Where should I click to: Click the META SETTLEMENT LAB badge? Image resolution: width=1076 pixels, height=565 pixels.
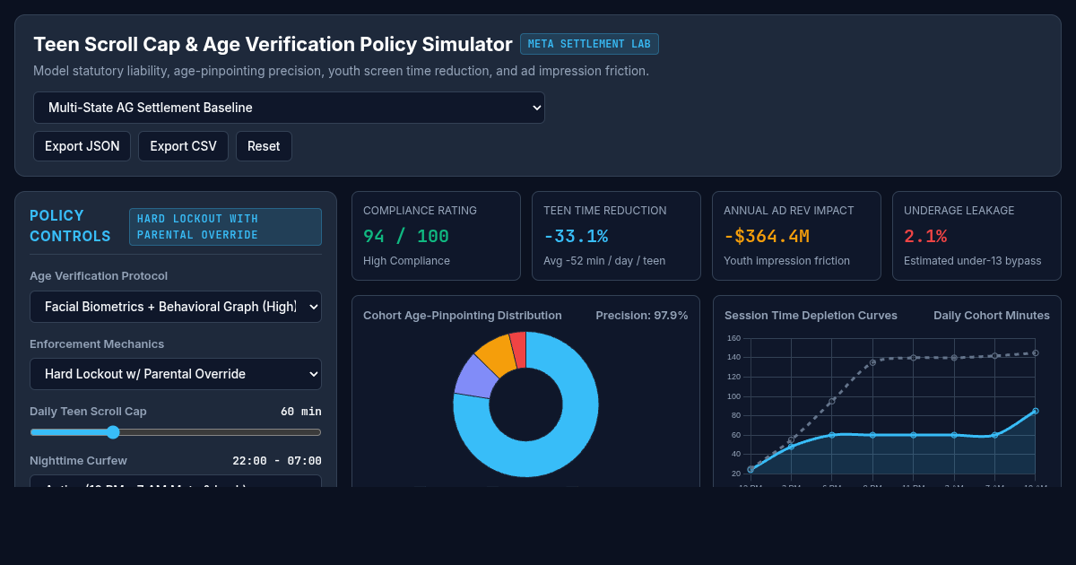(x=589, y=44)
